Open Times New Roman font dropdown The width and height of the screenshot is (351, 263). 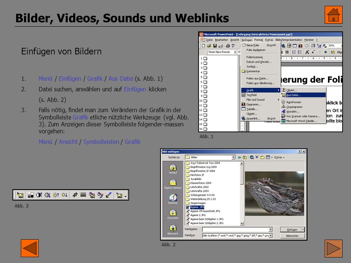235,52
